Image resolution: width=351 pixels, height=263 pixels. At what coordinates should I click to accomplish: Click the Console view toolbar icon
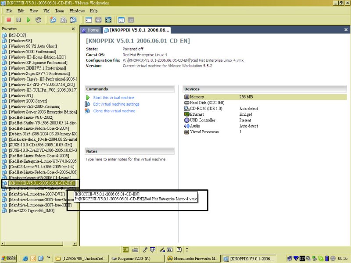[131, 20]
